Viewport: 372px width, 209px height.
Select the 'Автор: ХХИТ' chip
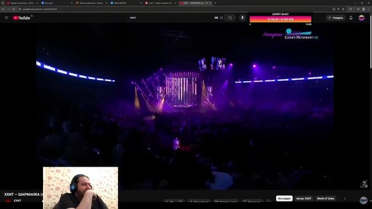click(303, 199)
